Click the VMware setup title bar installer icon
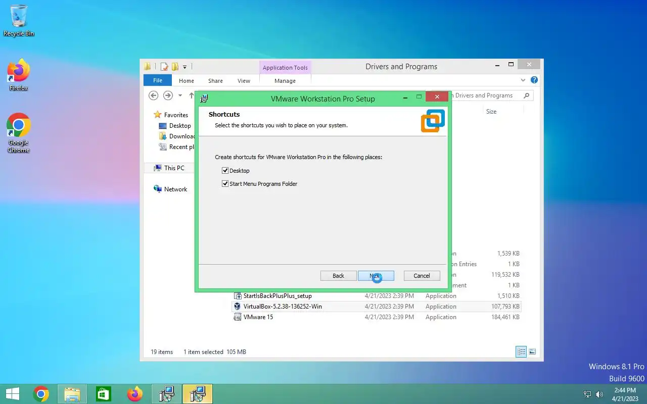The image size is (647, 404). coord(204,98)
